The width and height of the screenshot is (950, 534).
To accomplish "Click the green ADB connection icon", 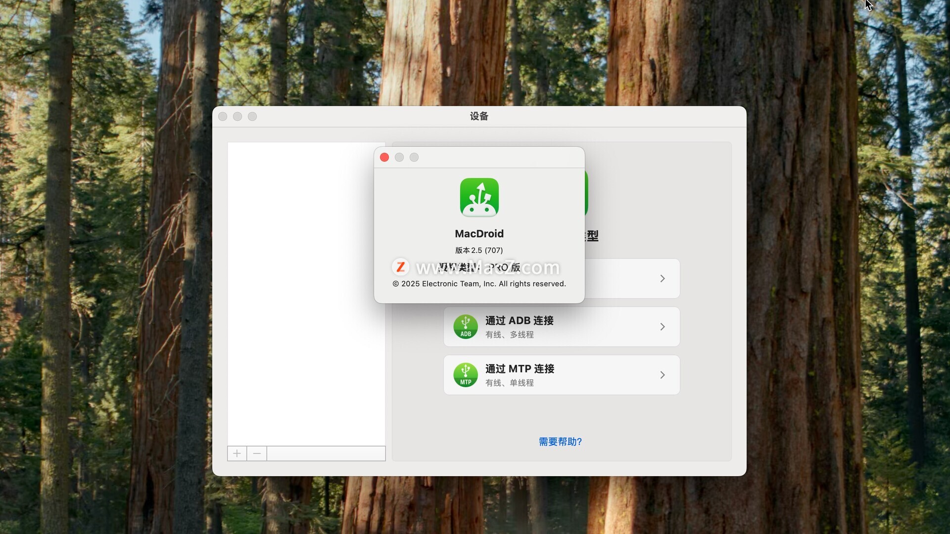I will (466, 327).
